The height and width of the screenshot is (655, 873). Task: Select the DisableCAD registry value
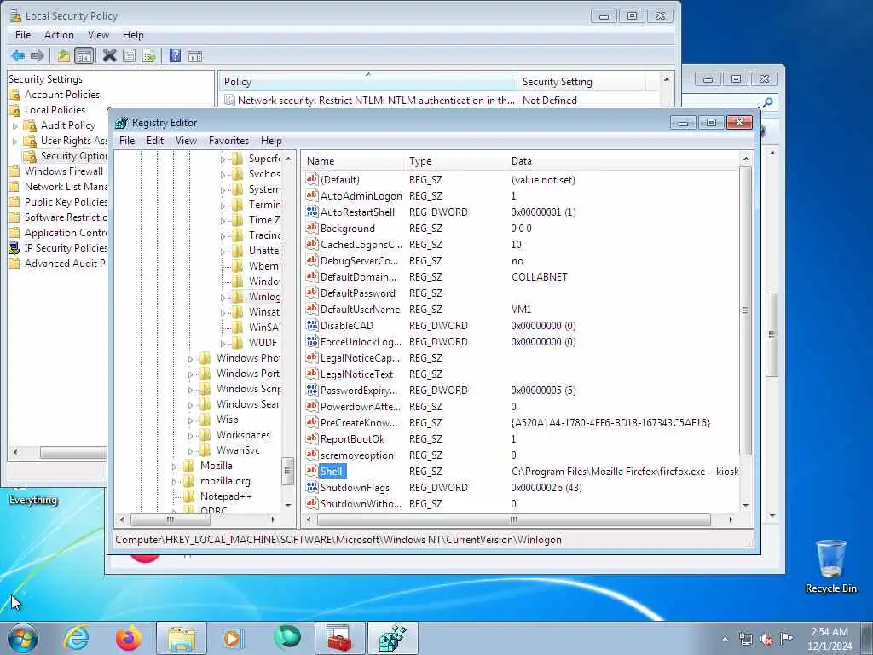[x=347, y=326]
